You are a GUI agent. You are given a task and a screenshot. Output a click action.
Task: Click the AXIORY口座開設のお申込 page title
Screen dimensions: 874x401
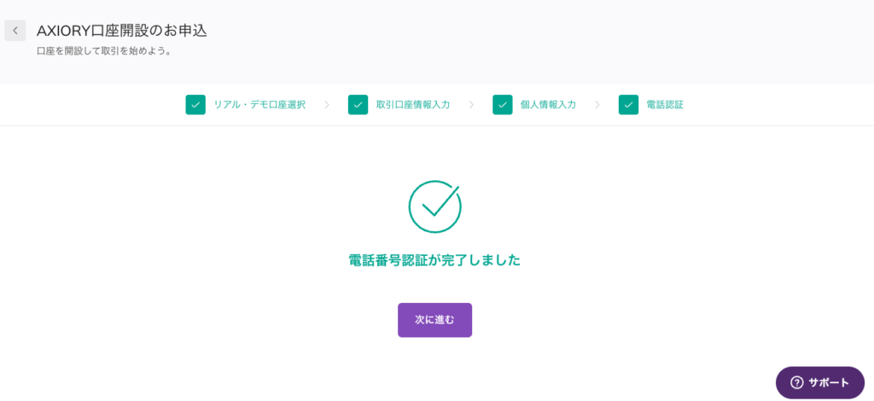pos(122,31)
